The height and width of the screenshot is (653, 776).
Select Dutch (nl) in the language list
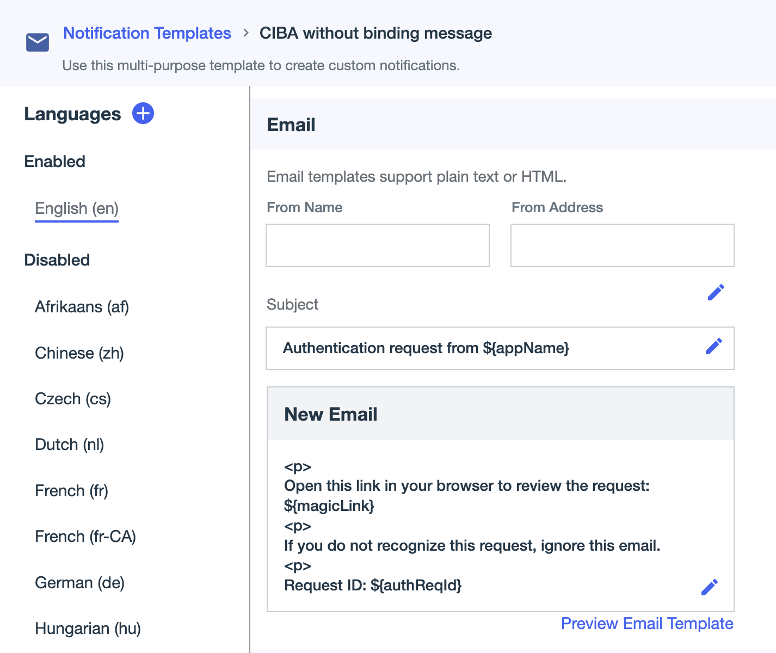click(70, 445)
